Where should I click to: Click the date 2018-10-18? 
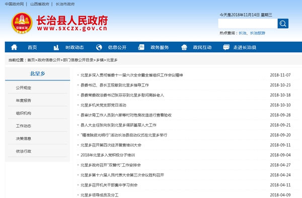tap(280, 95)
